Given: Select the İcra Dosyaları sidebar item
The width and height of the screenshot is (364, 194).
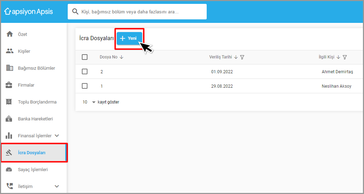Looking at the screenshot, I should coord(34,153).
